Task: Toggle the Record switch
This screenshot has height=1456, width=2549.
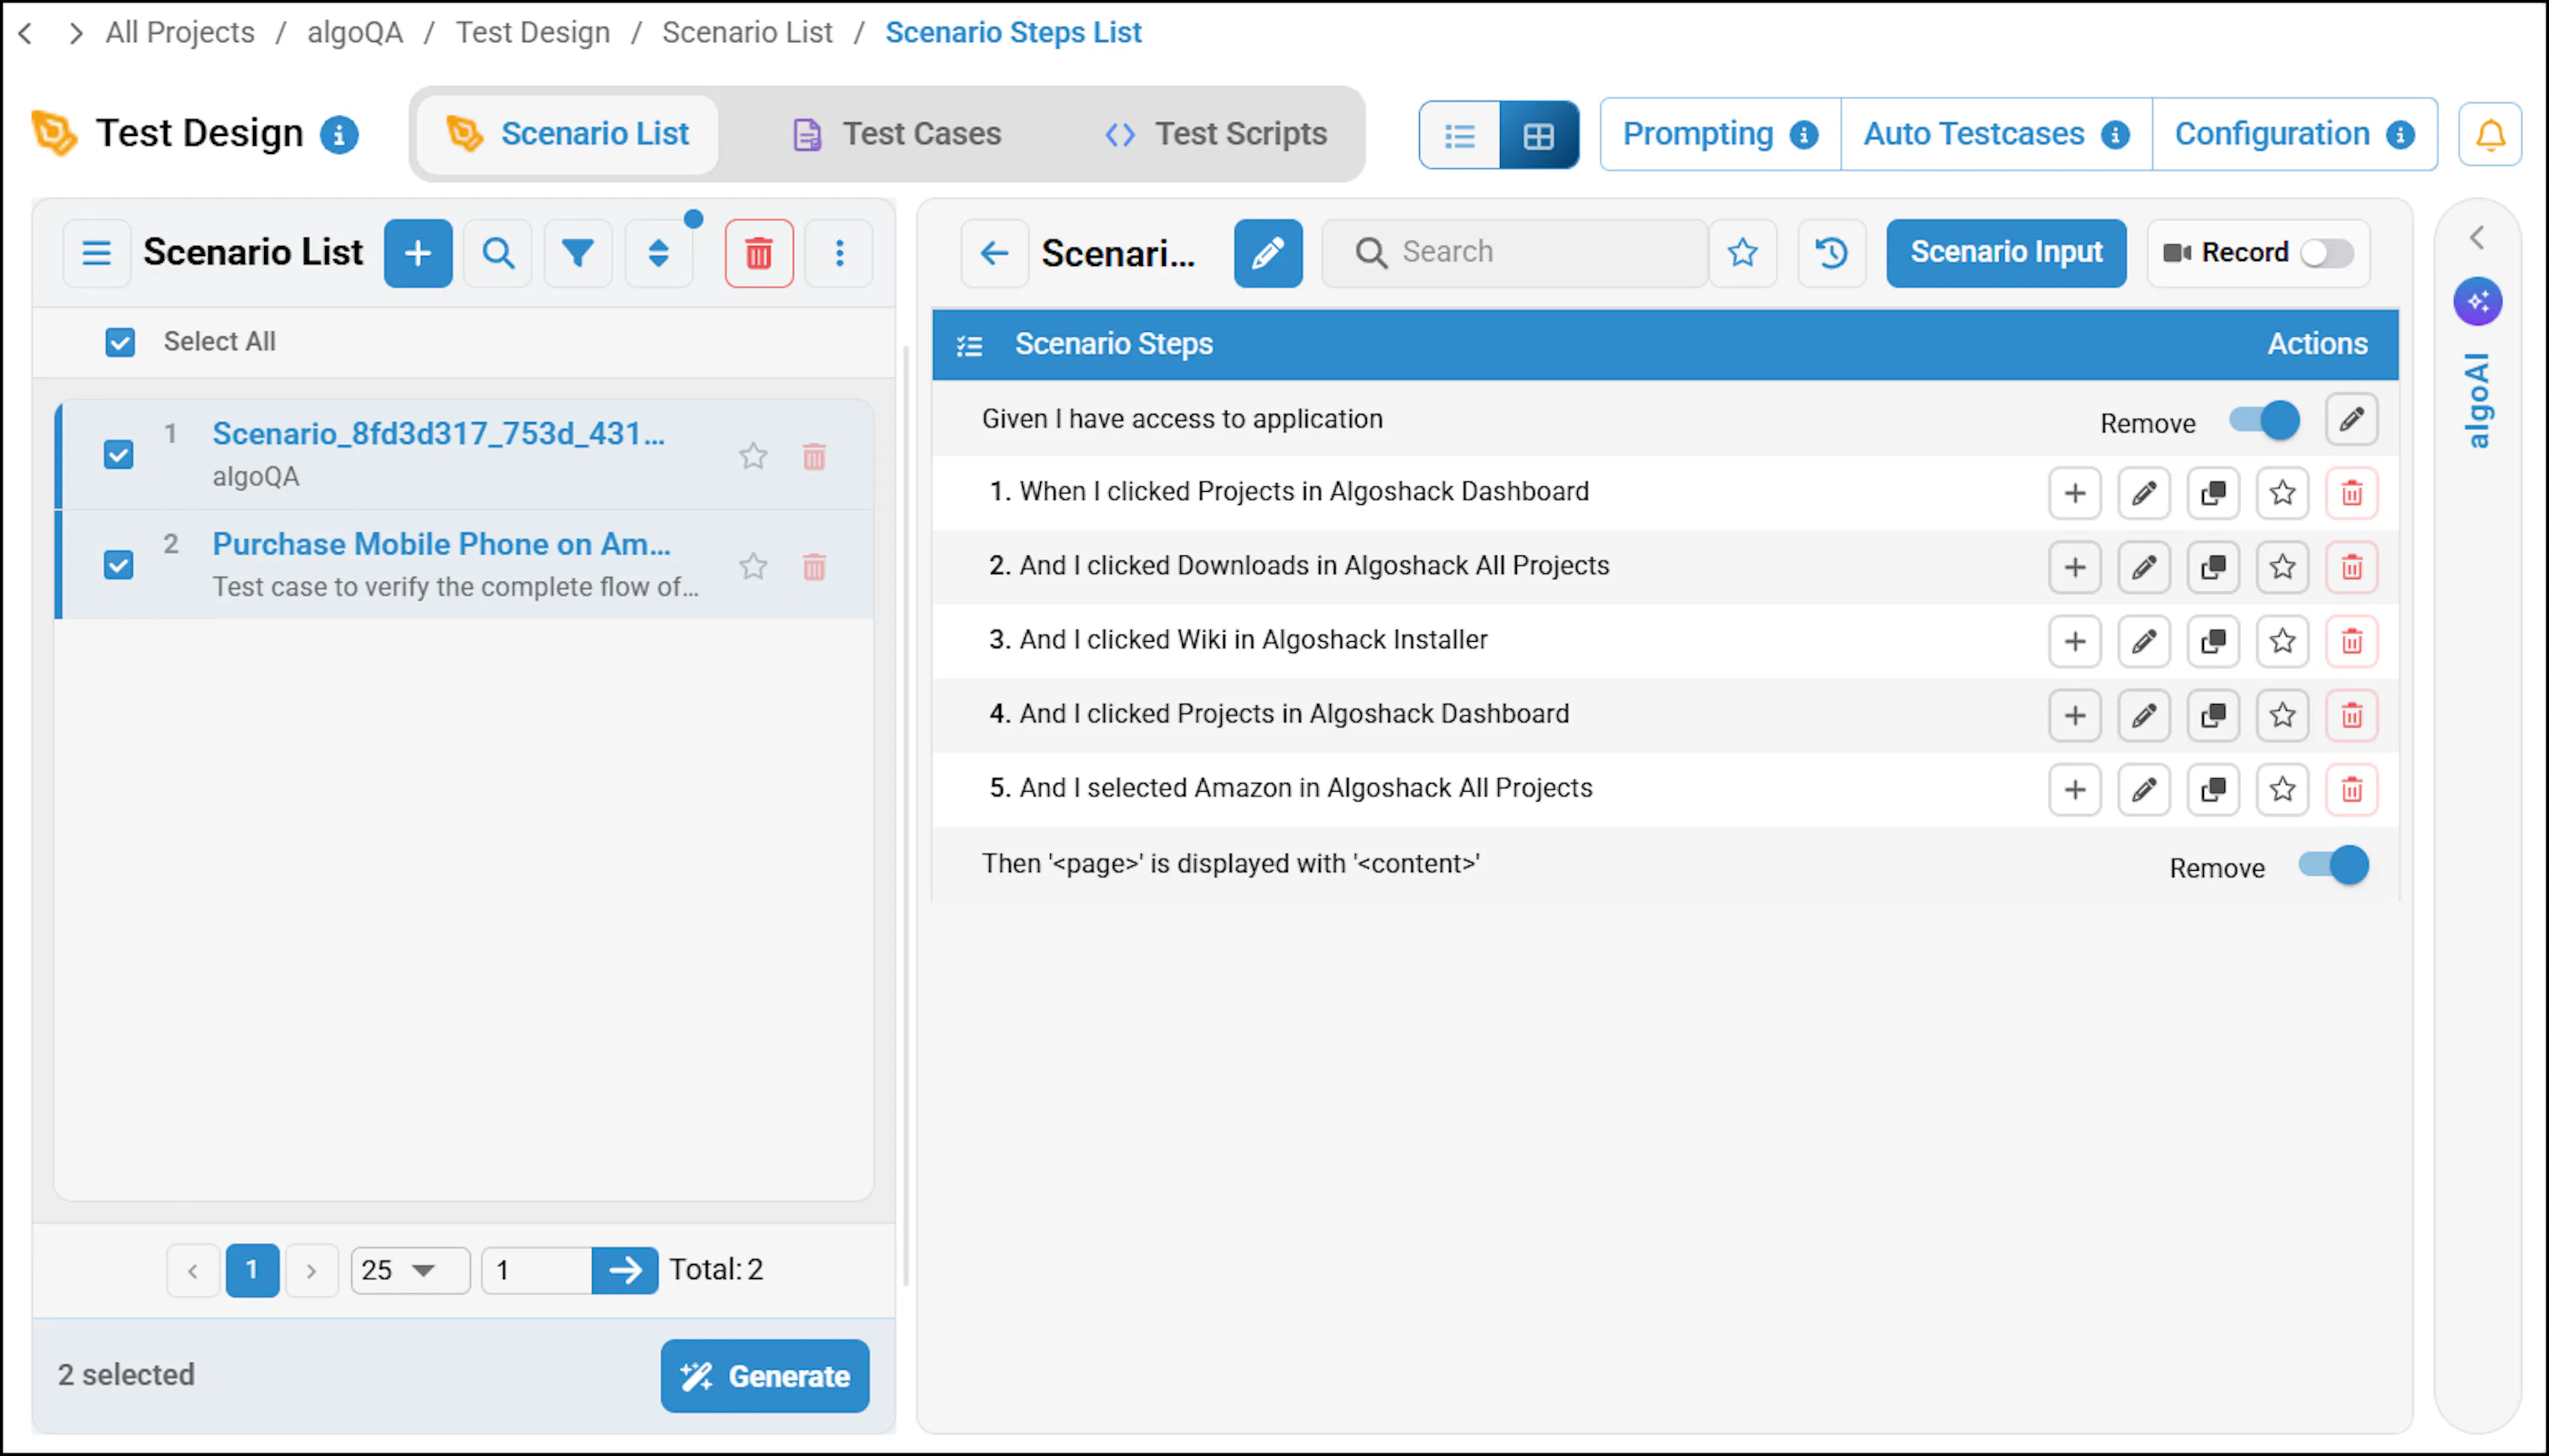Action: pos(2327,253)
